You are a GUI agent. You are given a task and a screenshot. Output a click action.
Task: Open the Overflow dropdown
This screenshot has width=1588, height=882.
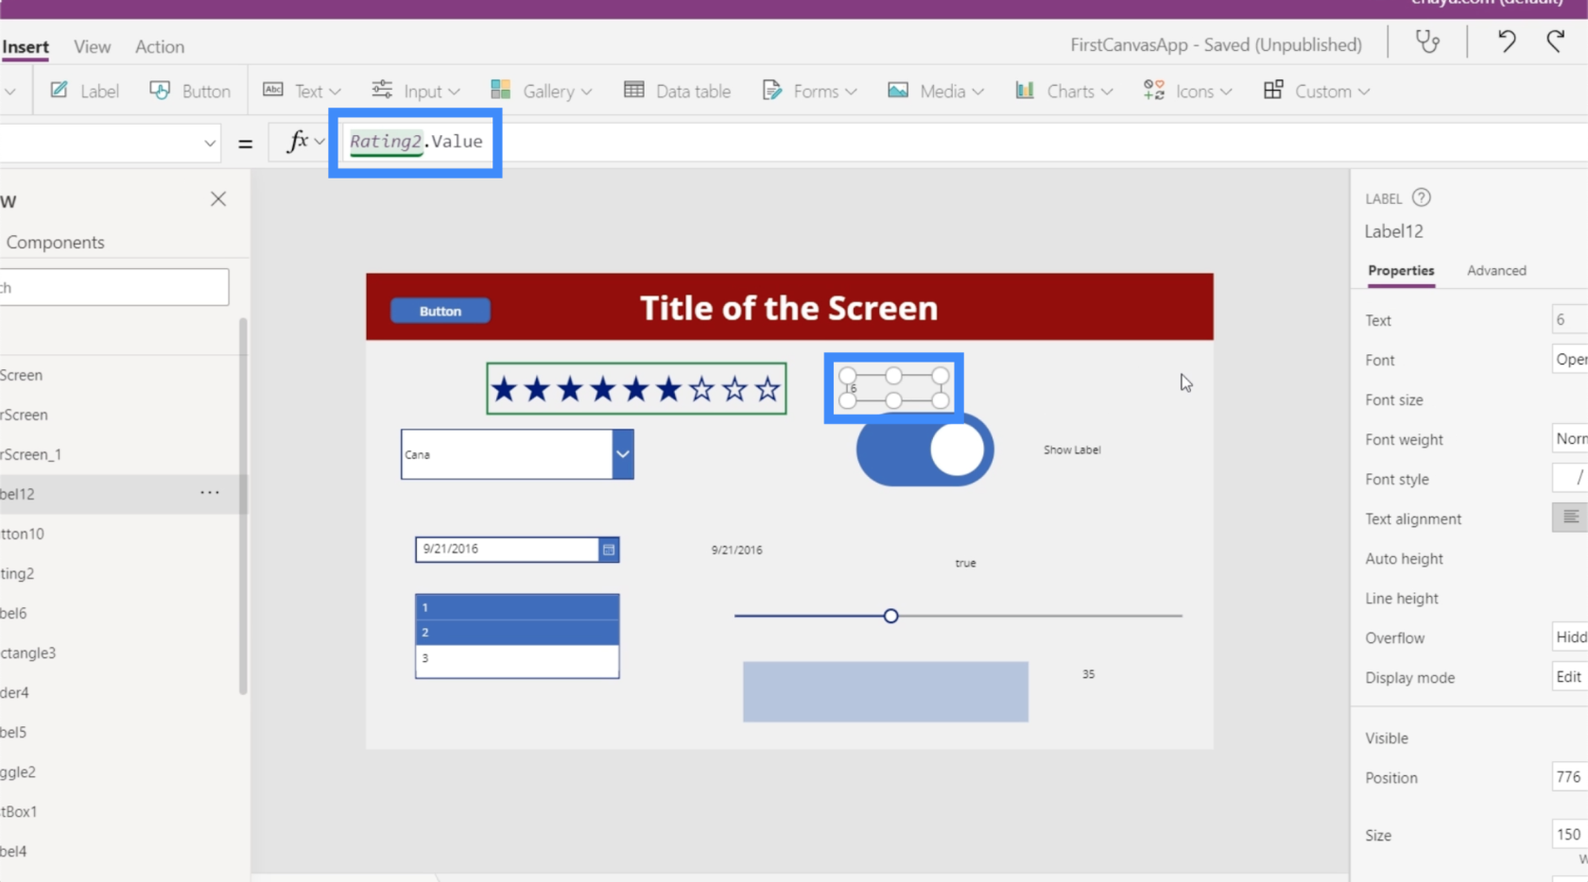click(1570, 636)
